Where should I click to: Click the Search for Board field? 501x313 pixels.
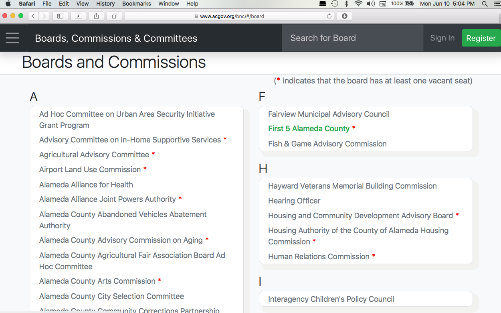(x=352, y=38)
